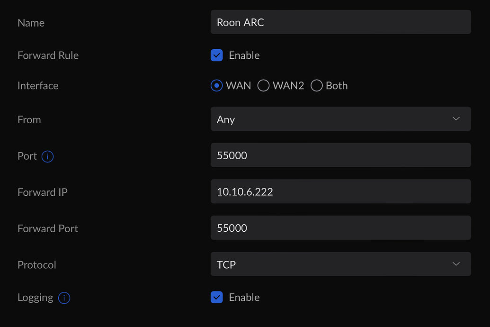Click the Logging info icon
The width and height of the screenshot is (490, 327).
(64, 298)
